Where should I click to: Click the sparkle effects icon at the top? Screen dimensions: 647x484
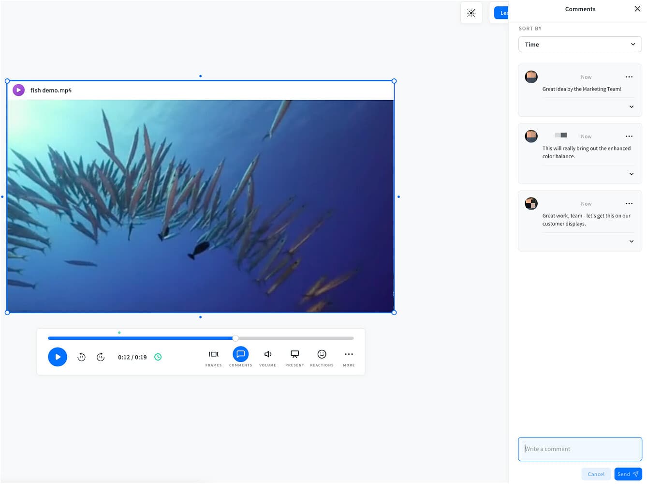point(471,13)
